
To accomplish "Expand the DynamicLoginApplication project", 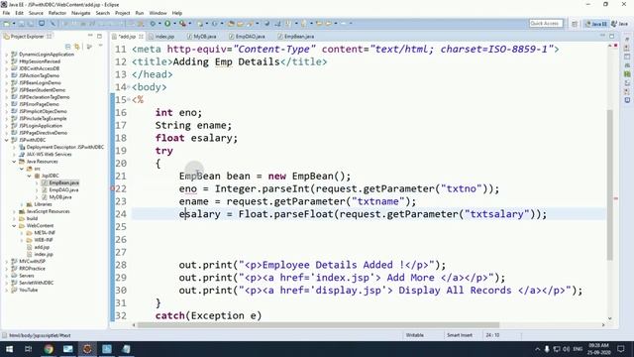I will coord(7,55).
